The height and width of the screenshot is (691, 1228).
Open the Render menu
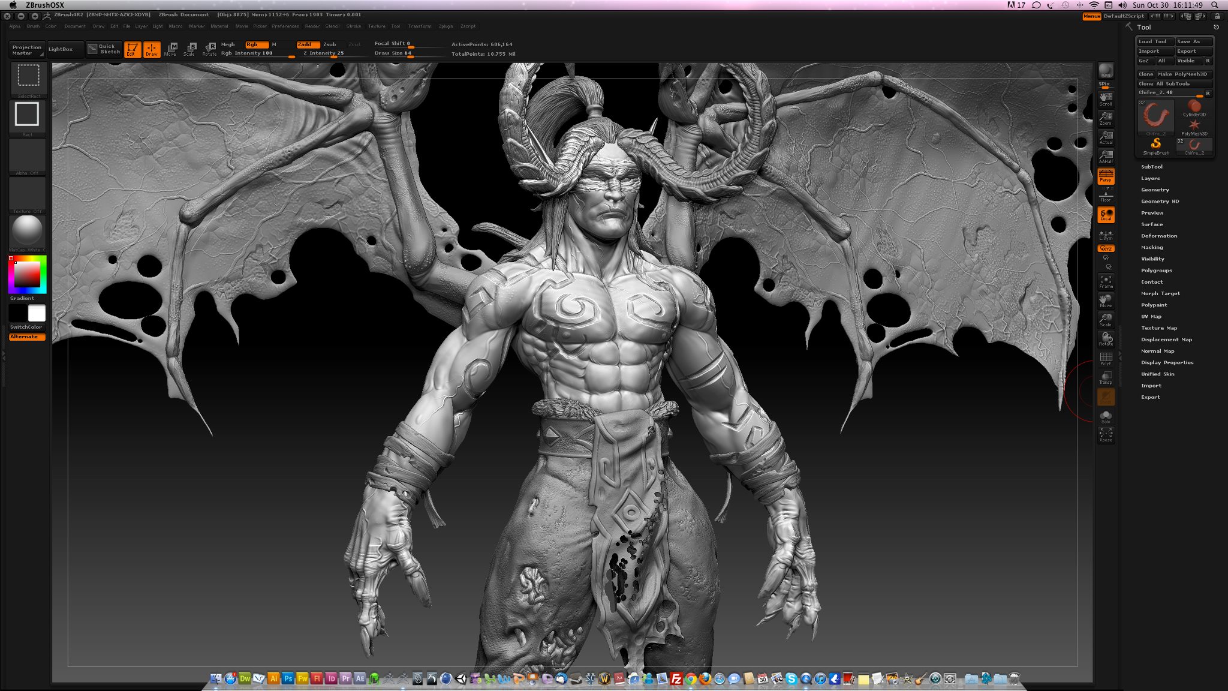312,26
